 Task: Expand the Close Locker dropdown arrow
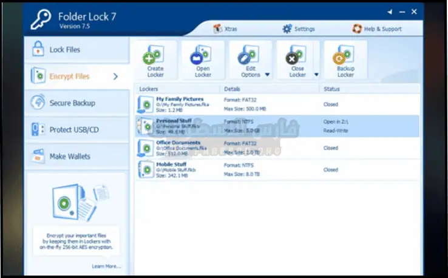316,75
